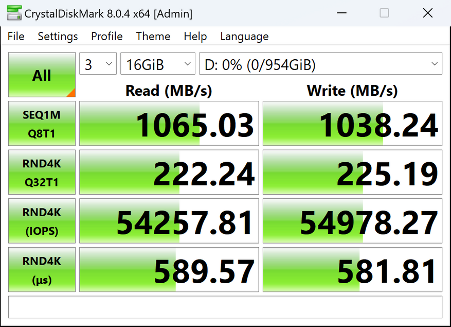Viewport: 451px width, 327px height.
Task: Run the SEQ1M Q8T1 test
Action: 42,123
